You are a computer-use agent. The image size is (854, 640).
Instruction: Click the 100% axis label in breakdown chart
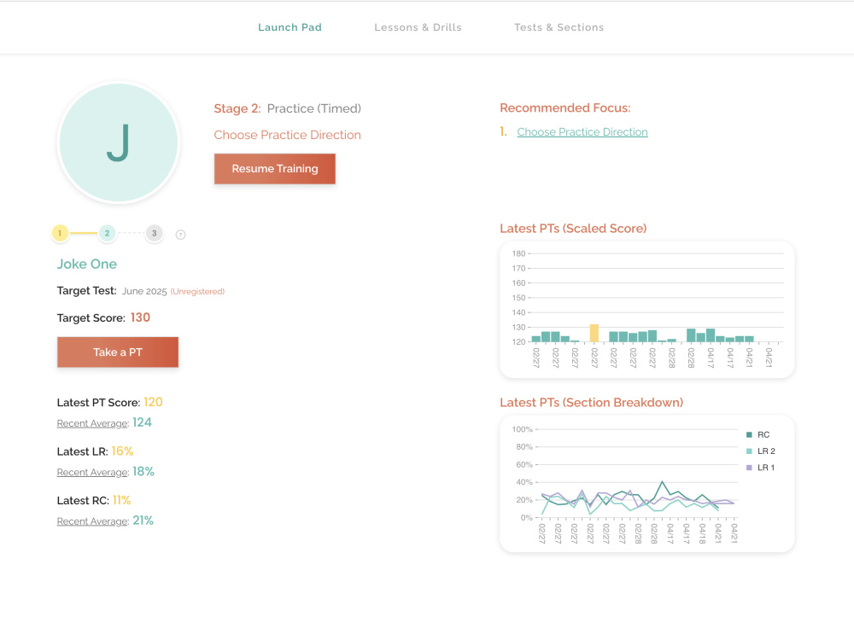[x=522, y=429]
